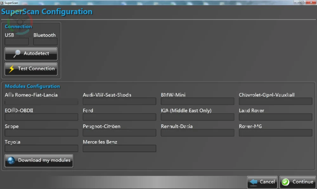This screenshot has height=189, width=317.
Task: Click the Chevrolet-Opel-Vauxhall module field
Action: click(275, 101)
